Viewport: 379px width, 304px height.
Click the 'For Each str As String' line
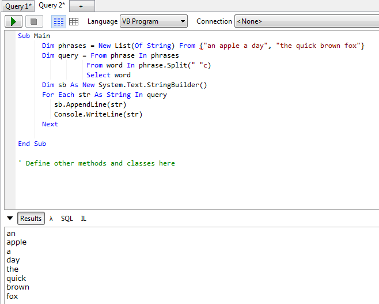(104, 95)
